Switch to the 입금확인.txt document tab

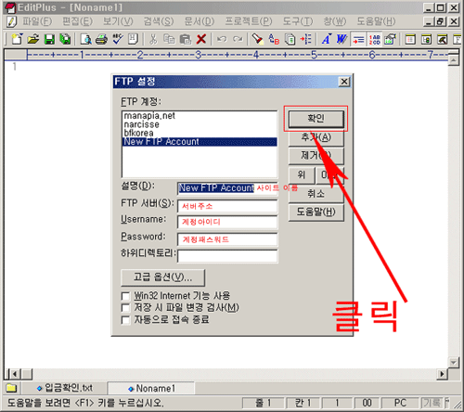(x=64, y=388)
